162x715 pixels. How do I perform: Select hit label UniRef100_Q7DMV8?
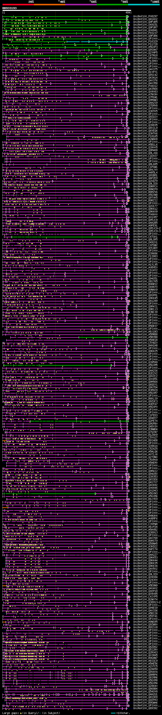click(x=145, y=106)
